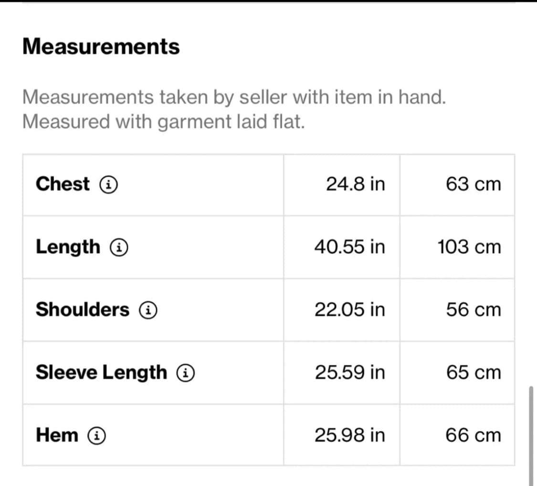Click the 25.59 in sleeve value

349,372
